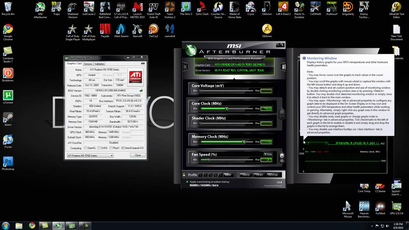Launch Steam from the desktop
Screen dimensions: 409x230
click(x=8, y=119)
